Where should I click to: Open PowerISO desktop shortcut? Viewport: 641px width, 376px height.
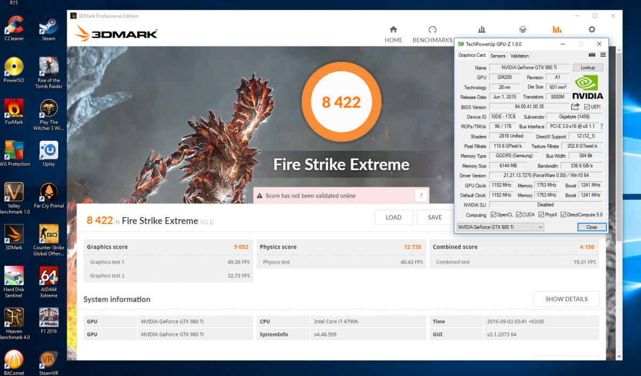pos(13,70)
